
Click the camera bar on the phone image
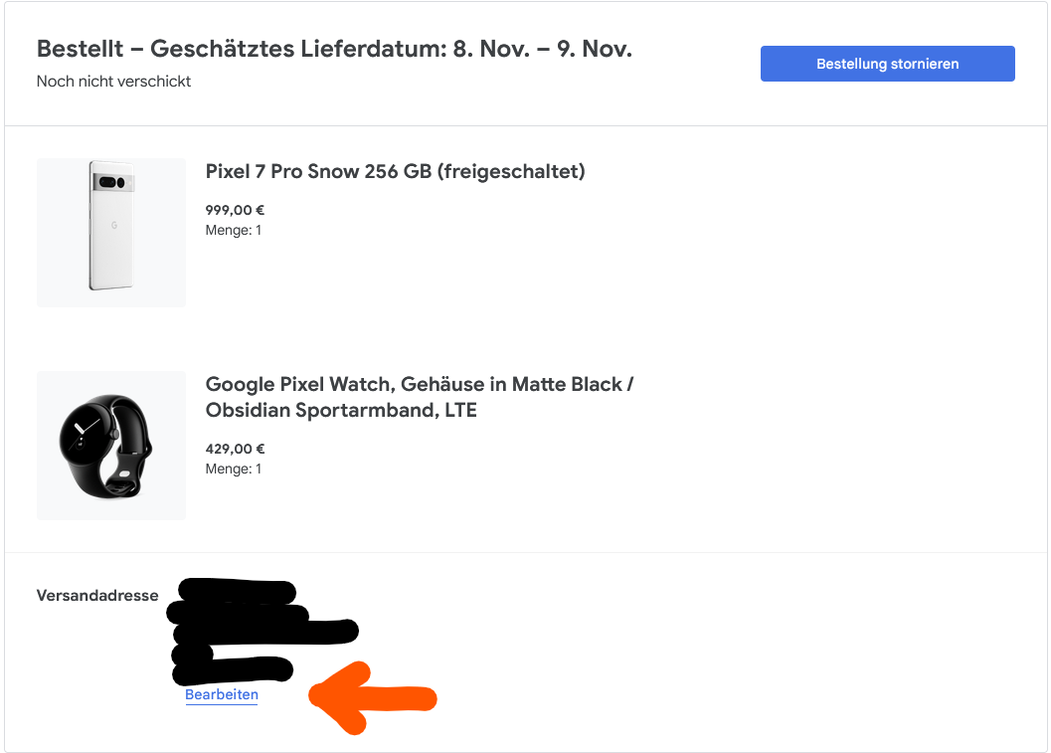click(x=110, y=183)
